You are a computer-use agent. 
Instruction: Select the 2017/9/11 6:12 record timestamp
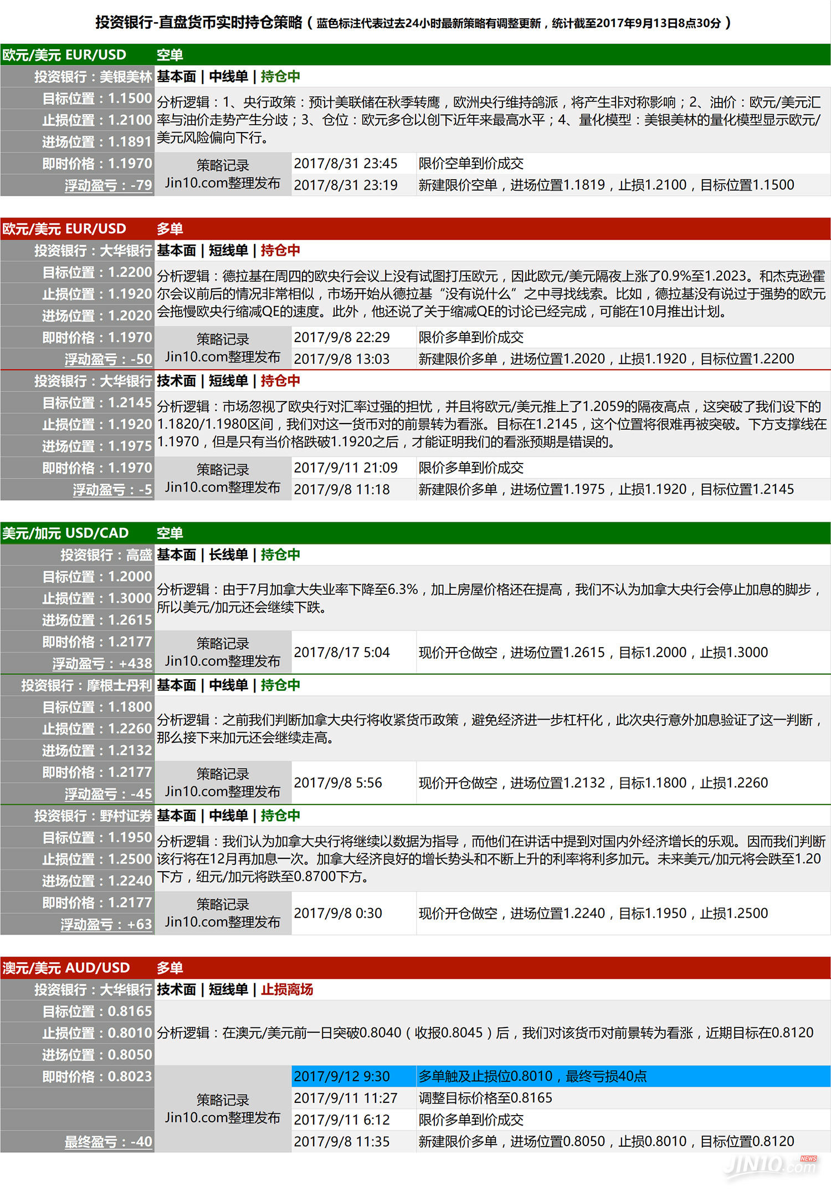(342, 1120)
